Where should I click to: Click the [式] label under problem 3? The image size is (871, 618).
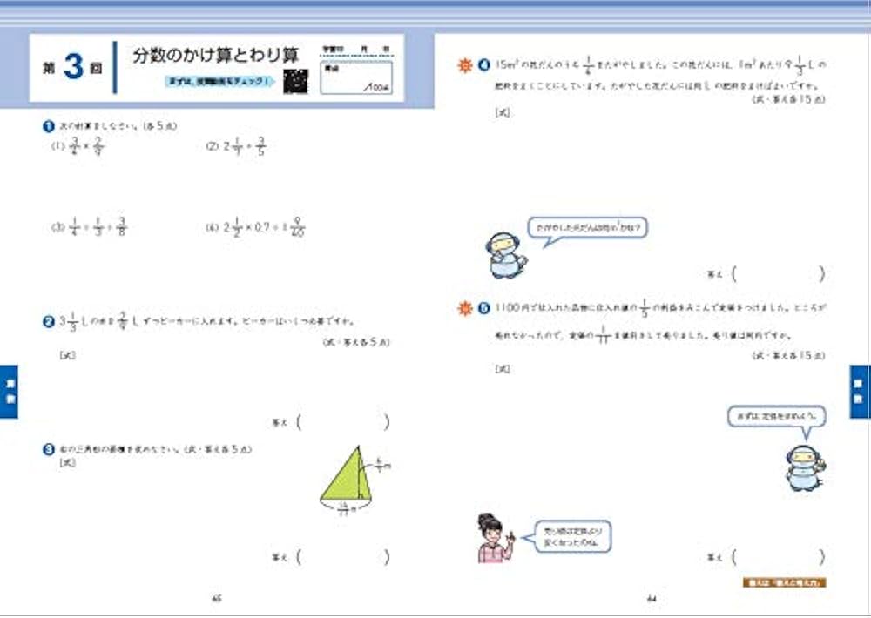pos(67,462)
